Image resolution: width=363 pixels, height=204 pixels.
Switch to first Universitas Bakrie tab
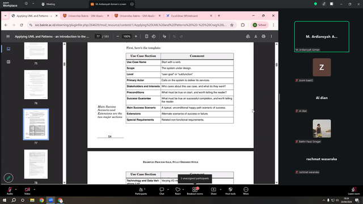click(x=86, y=16)
